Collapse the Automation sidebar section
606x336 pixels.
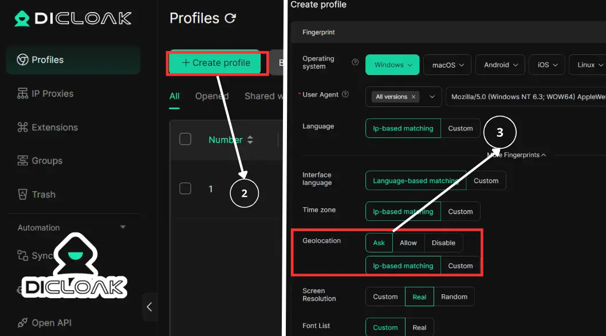123,227
